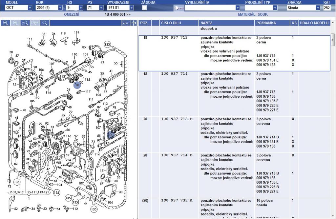Zoom in on the wiring diagram
This screenshot has width=336, height=219.
[x=6, y=23]
